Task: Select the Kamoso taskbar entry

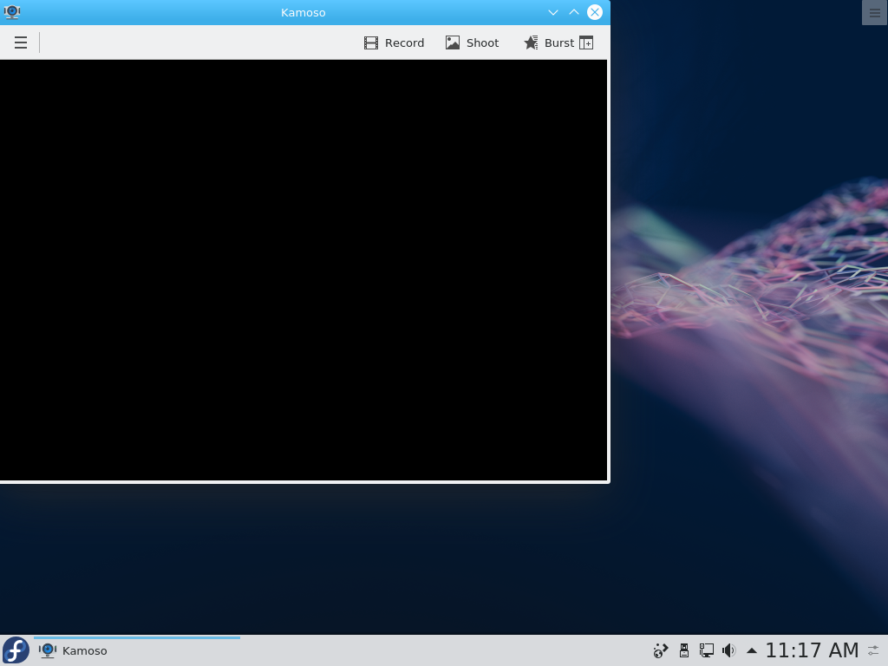Action: click(137, 650)
